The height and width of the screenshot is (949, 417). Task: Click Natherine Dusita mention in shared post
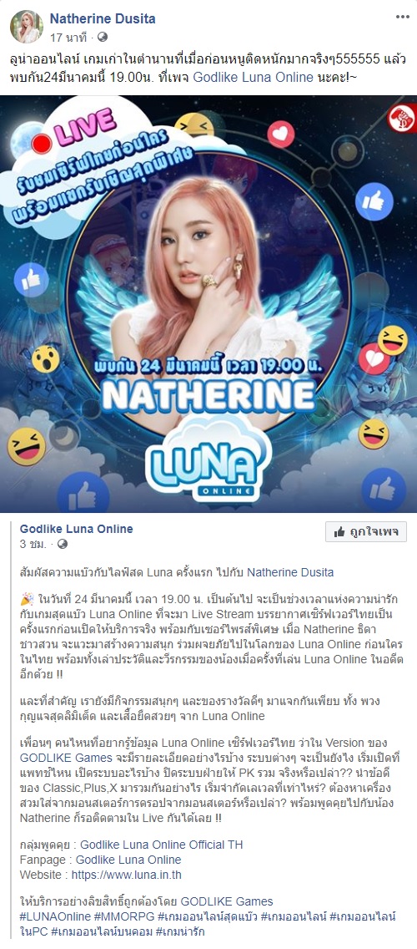click(x=290, y=572)
